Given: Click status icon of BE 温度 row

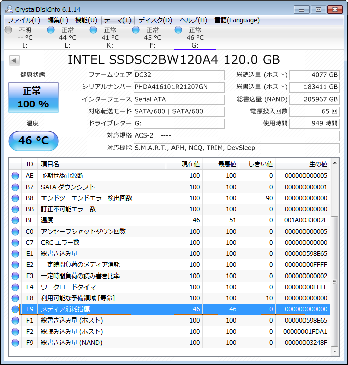Looking at the screenshot, I should click(x=15, y=220).
